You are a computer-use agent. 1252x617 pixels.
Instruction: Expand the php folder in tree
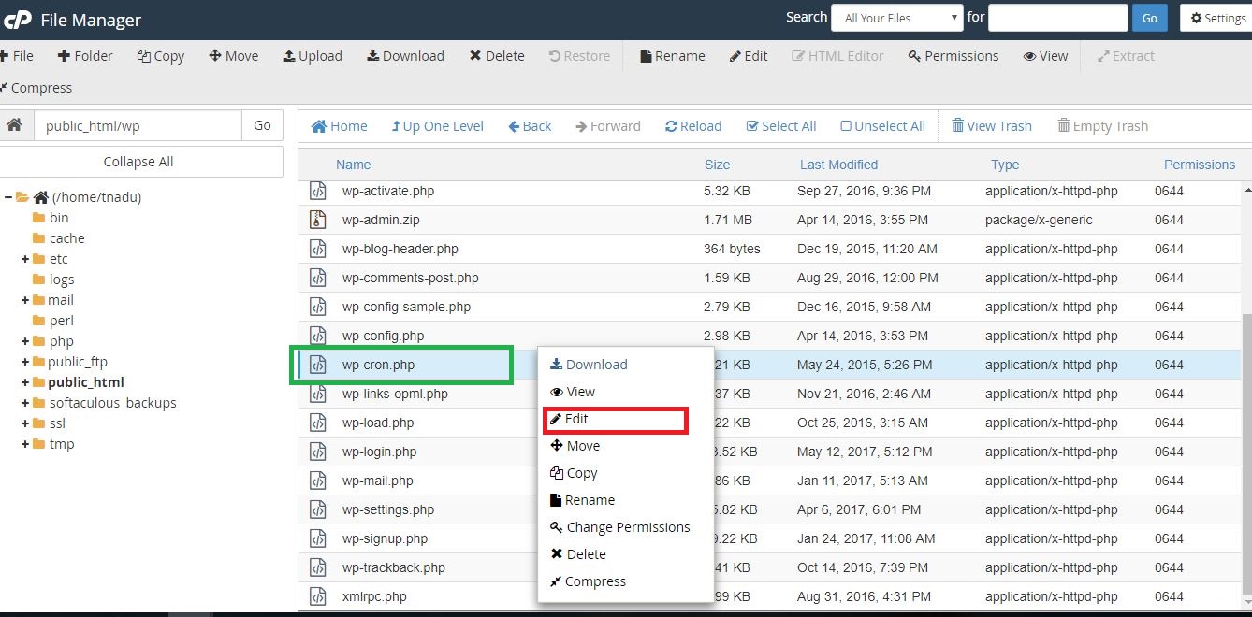tap(25, 341)
